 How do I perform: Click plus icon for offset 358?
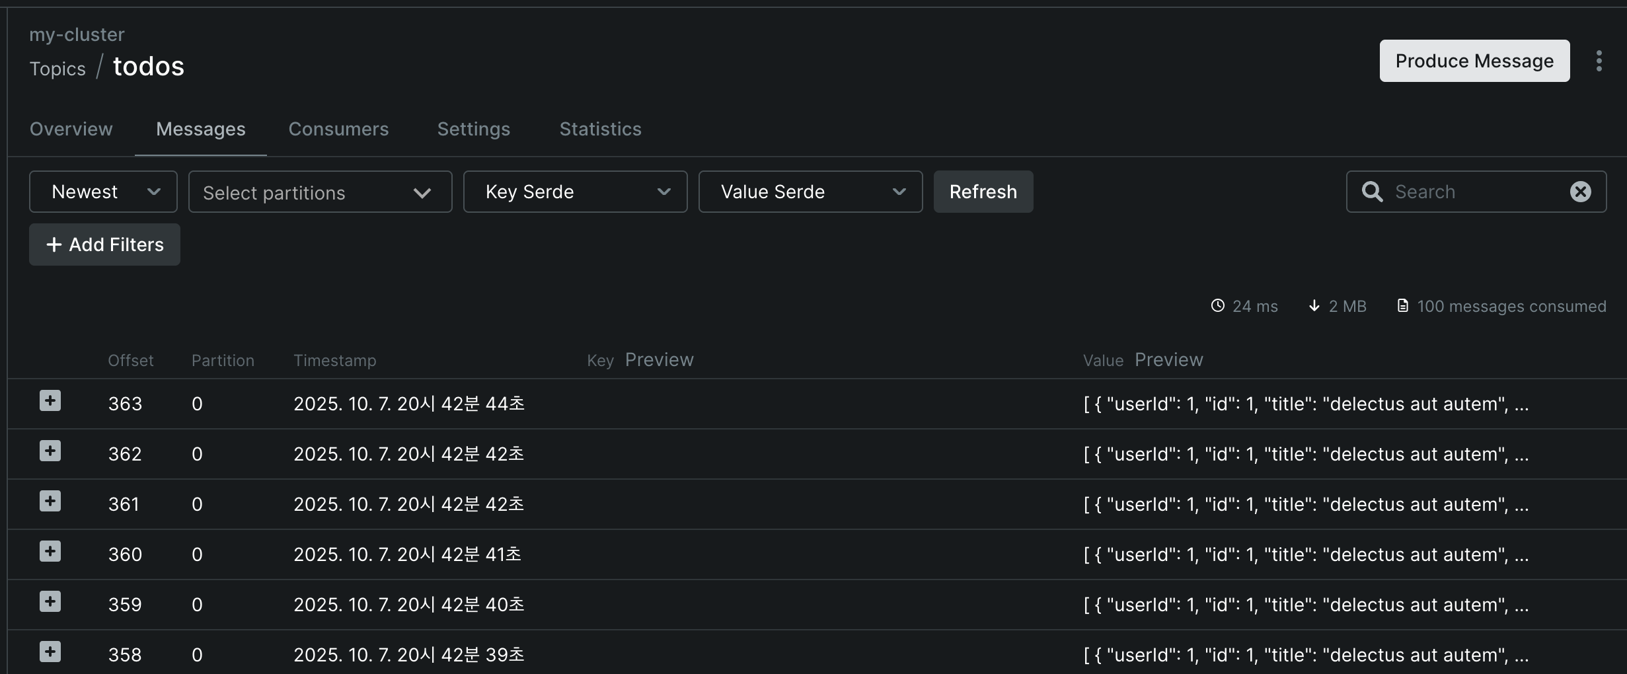pyautogui.click(x=50, y=652)
